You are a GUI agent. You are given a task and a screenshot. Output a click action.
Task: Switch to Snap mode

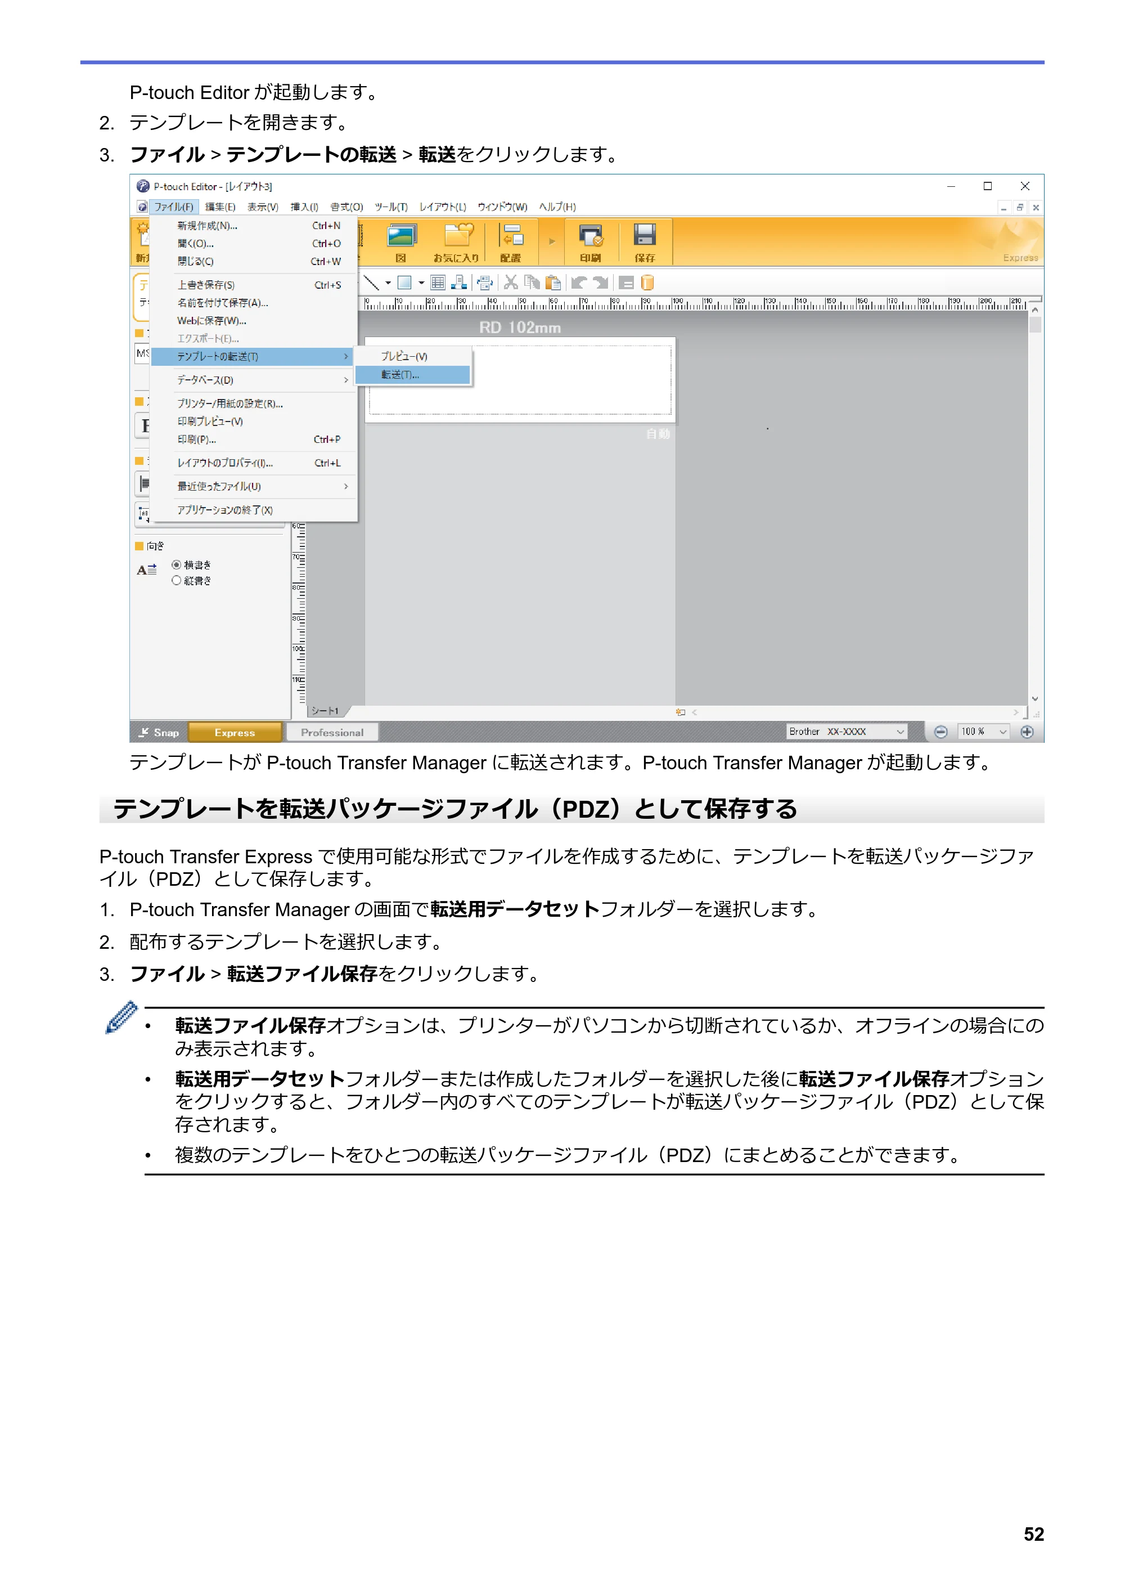[x=159, y=733]
